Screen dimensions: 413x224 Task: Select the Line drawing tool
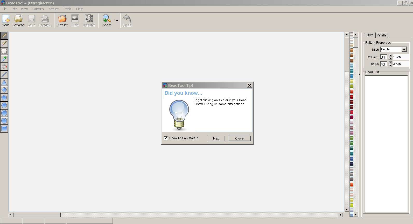pyautogui.click(x=4, y=74)
